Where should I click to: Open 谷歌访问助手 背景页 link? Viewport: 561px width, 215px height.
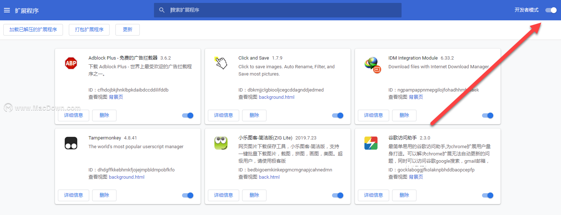pos(416,177)
